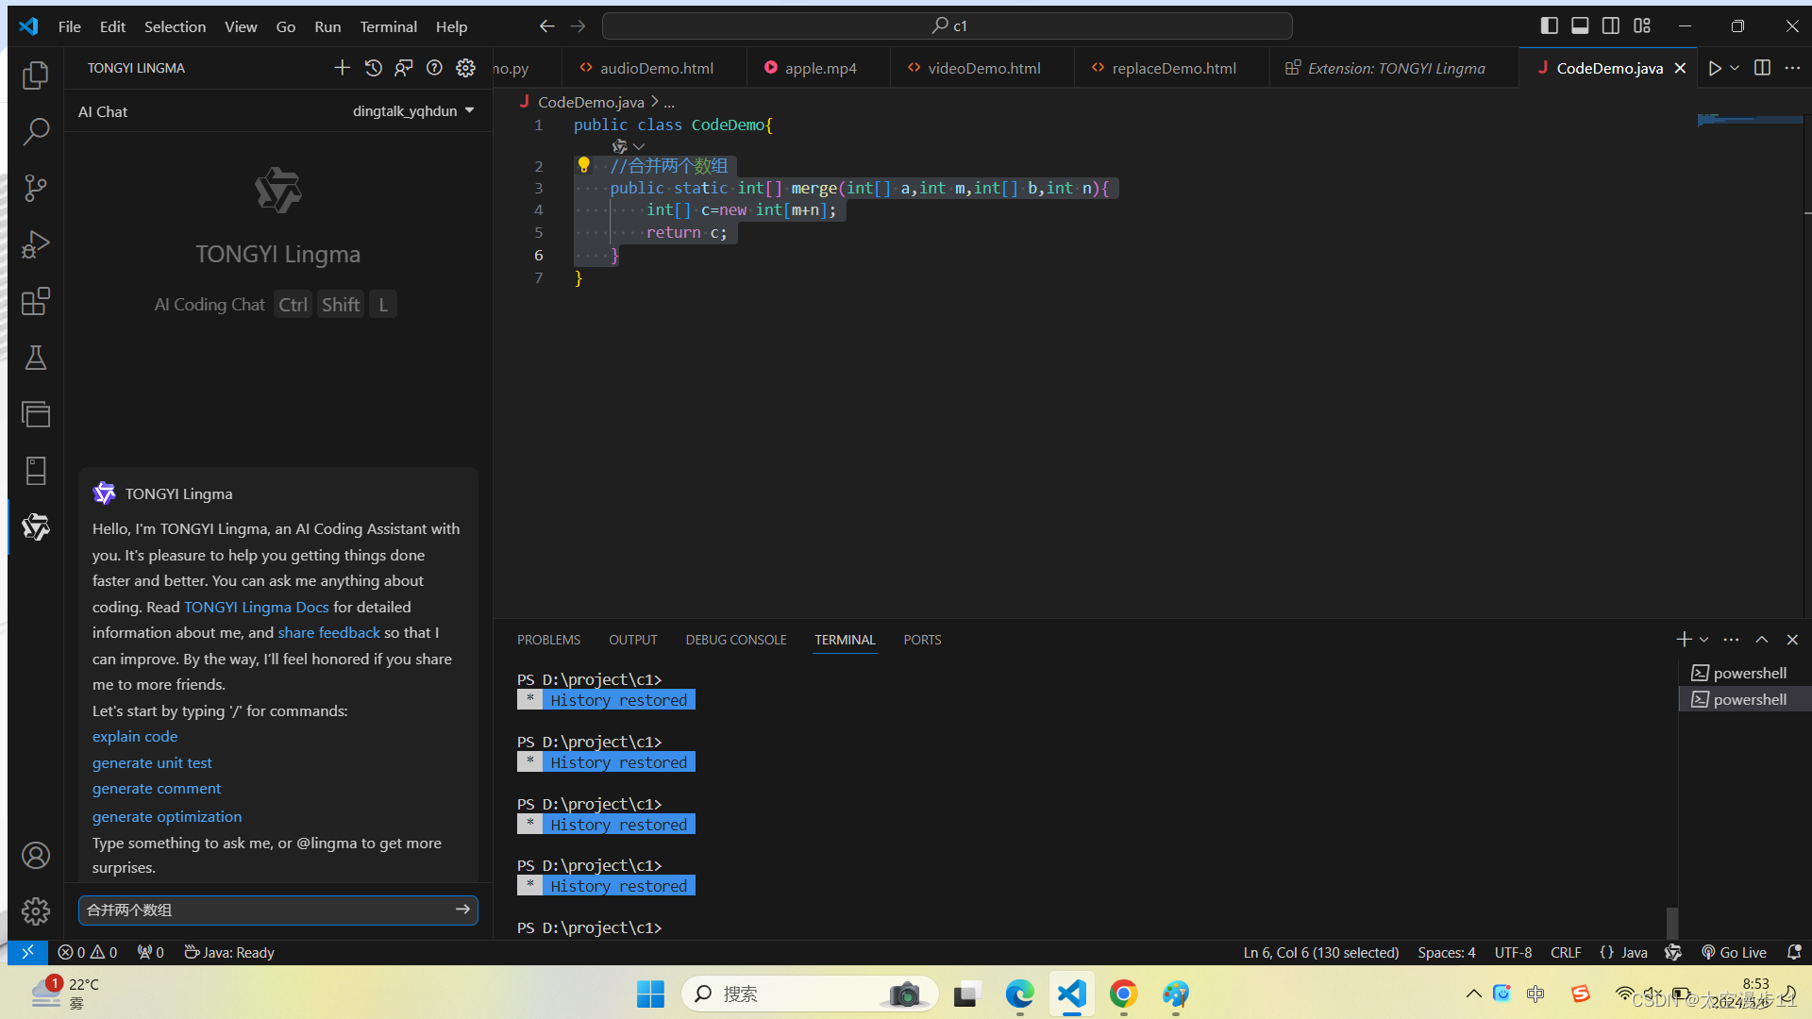The width and height of the screenshot is (1812, 1019).
Task: Open notifications bell in status bar
Action: [1794, 953]
